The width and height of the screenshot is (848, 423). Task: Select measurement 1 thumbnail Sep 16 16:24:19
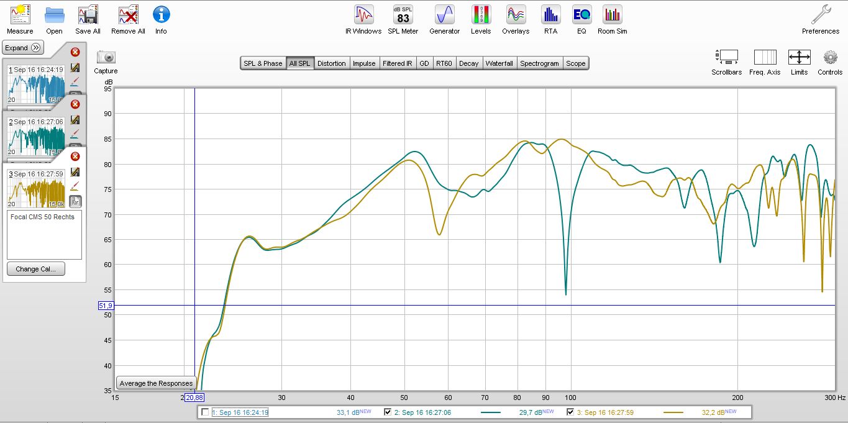pyautogui.click(x=36, y=84)
